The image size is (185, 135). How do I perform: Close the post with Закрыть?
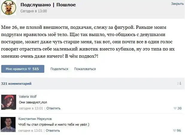click(177, 4)
